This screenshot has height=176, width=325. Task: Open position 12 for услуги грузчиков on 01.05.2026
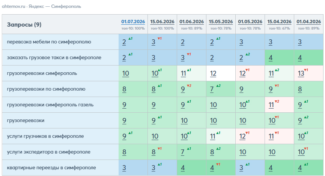pos(242,136)
